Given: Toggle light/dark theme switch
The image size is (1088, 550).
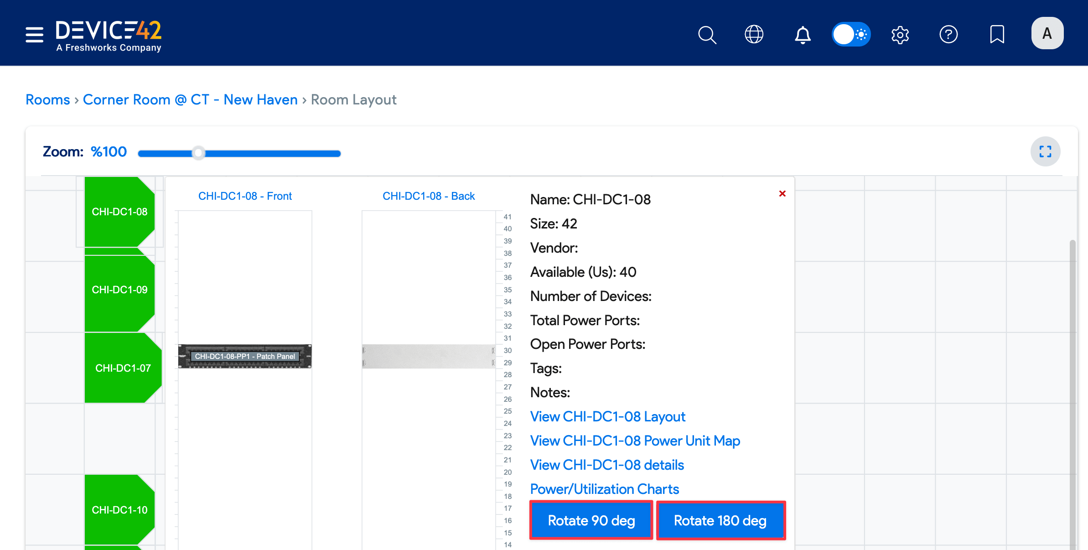Looking at the screenshot, I should coord(851,34).
